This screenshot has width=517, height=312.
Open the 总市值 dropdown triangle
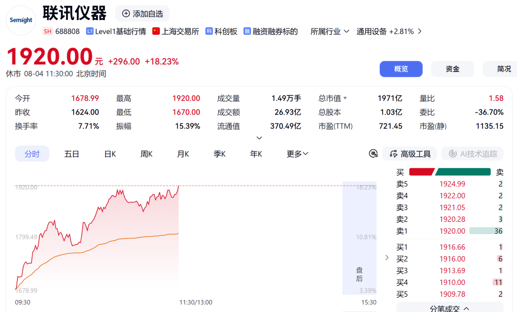pos(345,98)
